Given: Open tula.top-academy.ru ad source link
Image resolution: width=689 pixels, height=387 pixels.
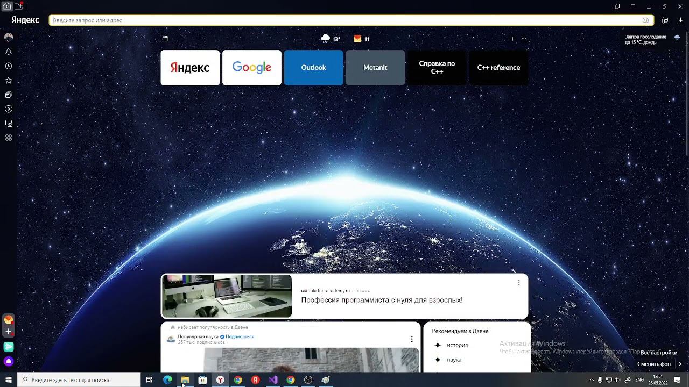Looking at the screenshot, I should 329,291.
